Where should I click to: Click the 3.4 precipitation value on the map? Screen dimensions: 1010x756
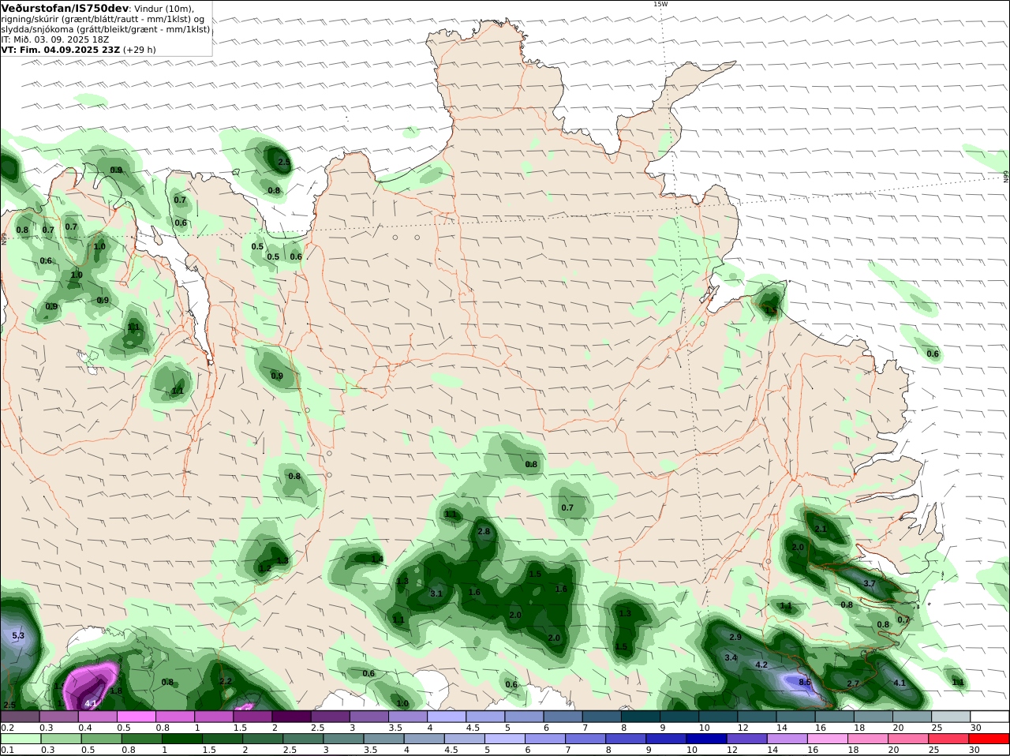731,658
